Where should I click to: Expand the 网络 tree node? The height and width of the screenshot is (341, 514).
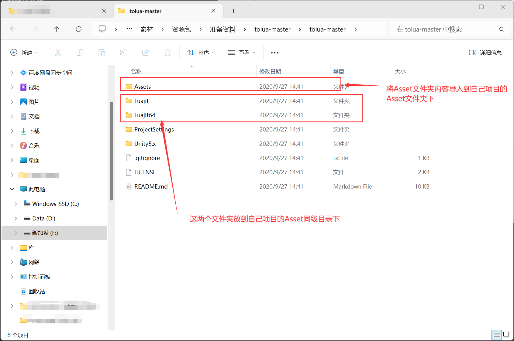(x=12, y=262)
